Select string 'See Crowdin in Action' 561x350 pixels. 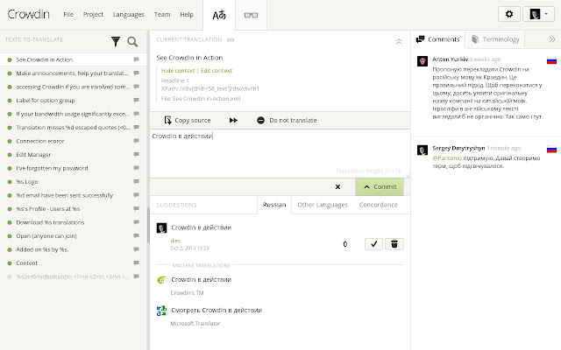click(74, 59)
